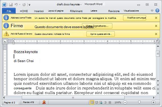Open Word Help question mark
The image size is (162, 107).
pyautogui.click(x=157, y=10)
